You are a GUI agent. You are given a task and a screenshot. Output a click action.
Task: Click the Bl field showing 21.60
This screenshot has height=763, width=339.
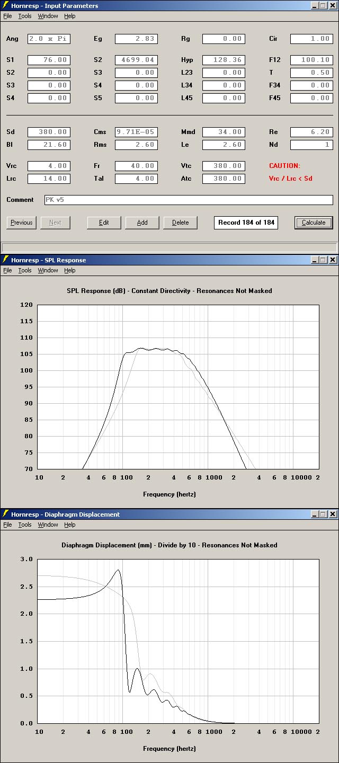(x=49, y=145)
